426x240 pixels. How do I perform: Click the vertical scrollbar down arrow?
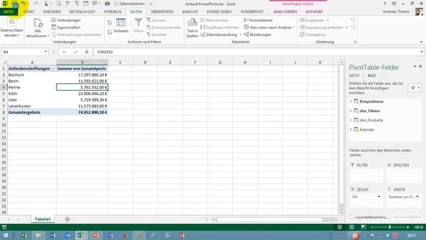(341, 213)
